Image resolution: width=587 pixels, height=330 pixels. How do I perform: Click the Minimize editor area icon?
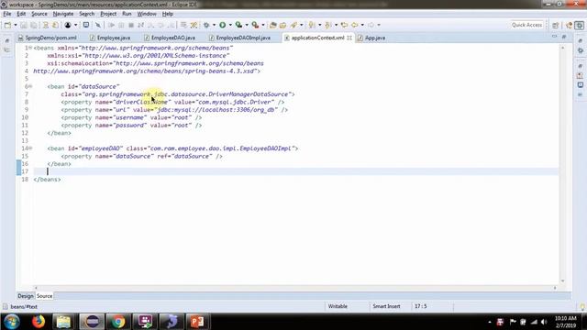coord(554,37)
